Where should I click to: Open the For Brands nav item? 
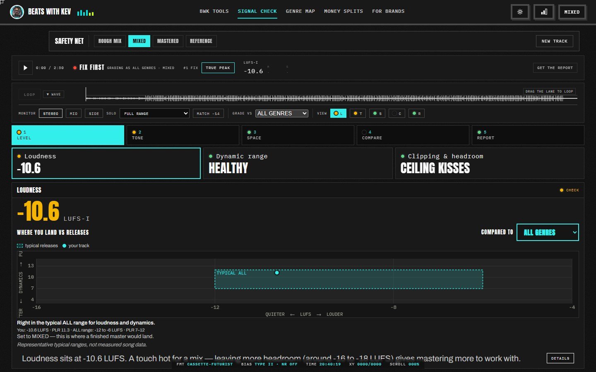[x=388, y=11]
